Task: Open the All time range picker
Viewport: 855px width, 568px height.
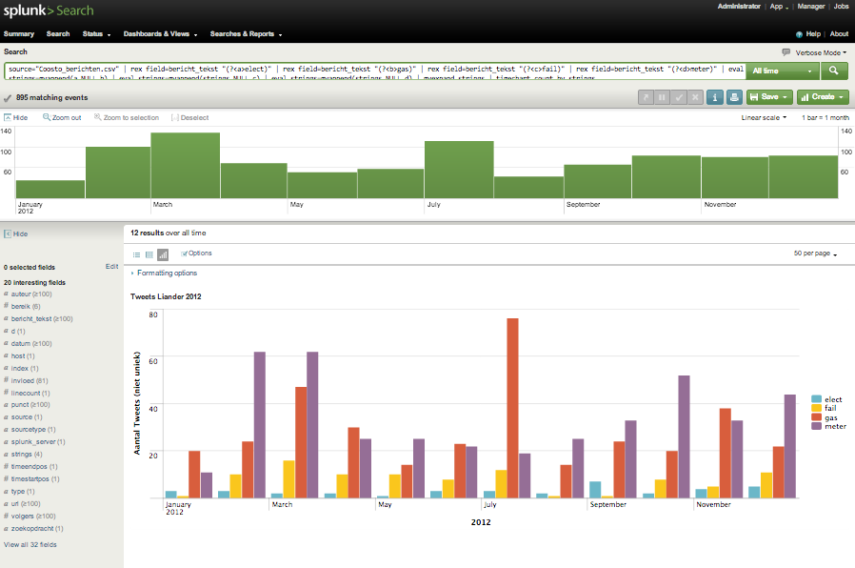Action: [x=783, y=71]
